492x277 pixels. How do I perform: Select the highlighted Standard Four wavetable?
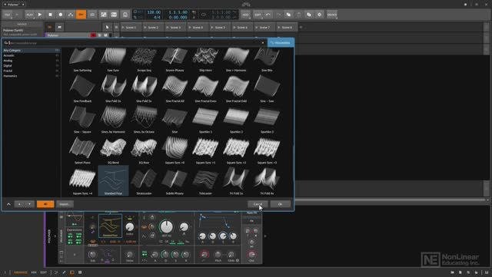click(113, 181)
